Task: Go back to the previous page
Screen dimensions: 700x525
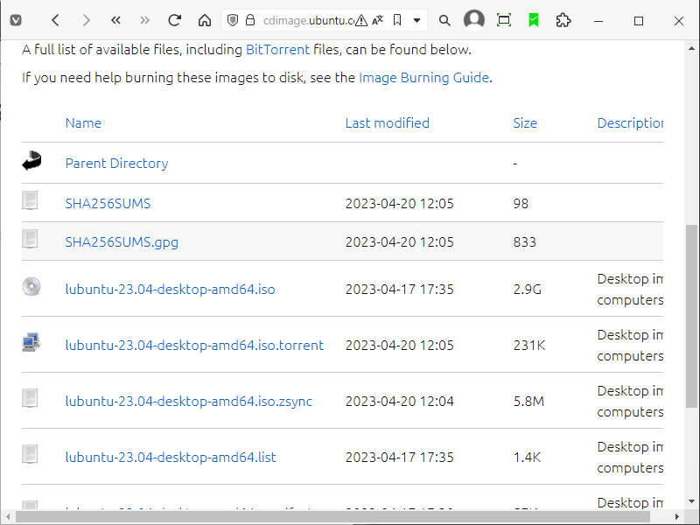Action: pos(55,20)
